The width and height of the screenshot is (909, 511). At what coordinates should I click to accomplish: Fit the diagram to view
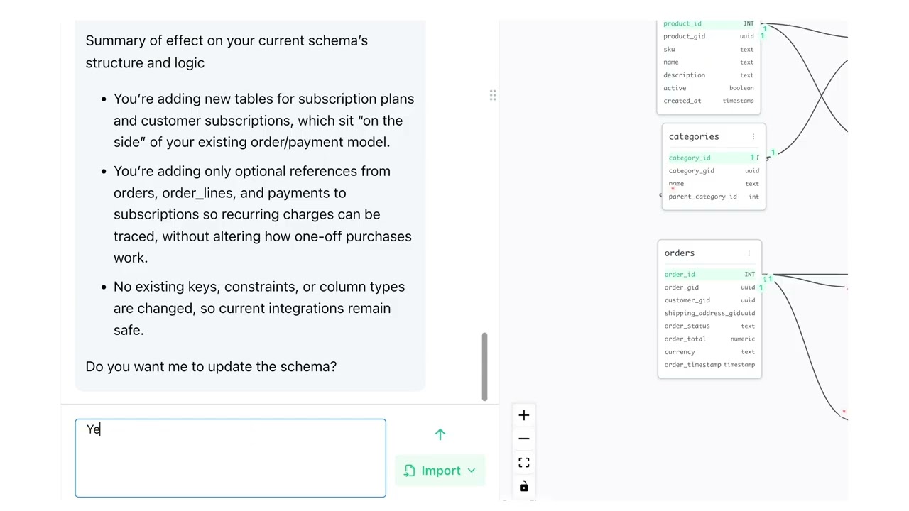(524, 463)
